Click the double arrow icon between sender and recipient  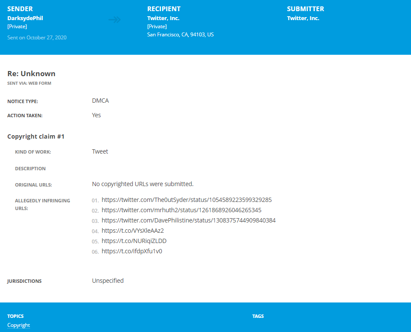pyautogui.click(x=115, y=20)
